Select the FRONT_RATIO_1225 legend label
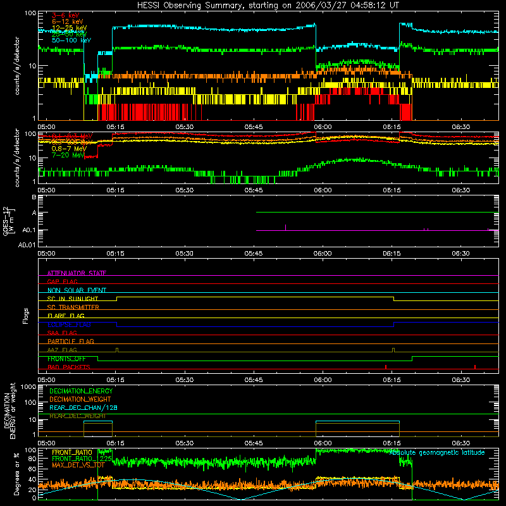 (82, 459)
